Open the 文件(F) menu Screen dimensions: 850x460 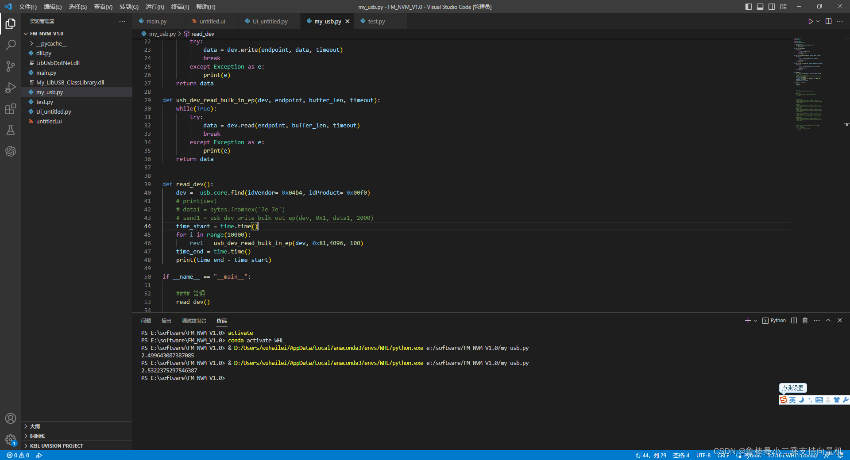[27, 7]
